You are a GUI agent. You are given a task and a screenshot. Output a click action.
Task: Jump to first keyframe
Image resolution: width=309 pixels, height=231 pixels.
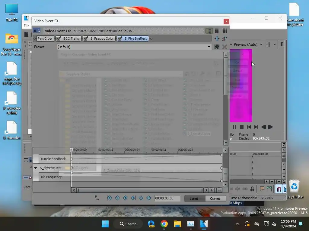coord(109,198)
